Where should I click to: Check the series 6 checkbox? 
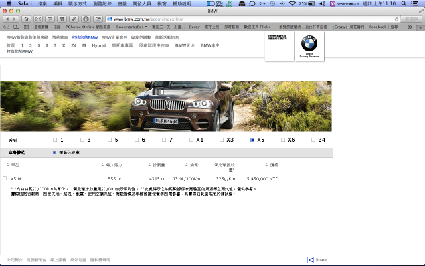pos(137,140)
